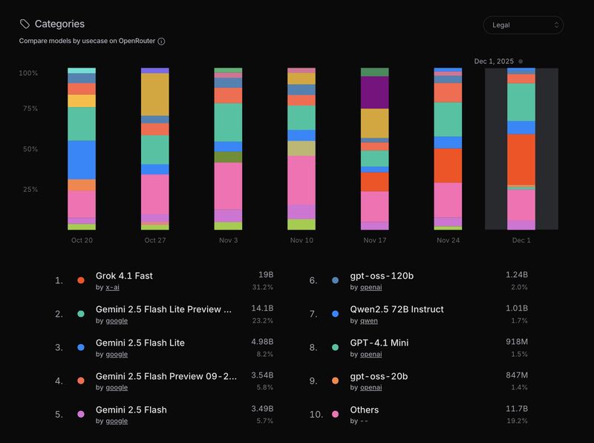Click the Nov 17 stacked bar
This screenshot has width=594, height=443.
[375, 149]
